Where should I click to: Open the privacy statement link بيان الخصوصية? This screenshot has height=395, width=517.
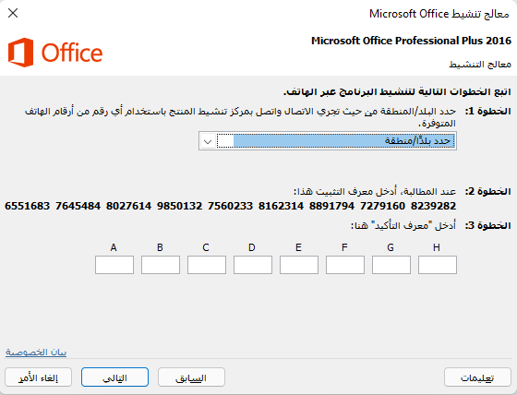(36, 353)
